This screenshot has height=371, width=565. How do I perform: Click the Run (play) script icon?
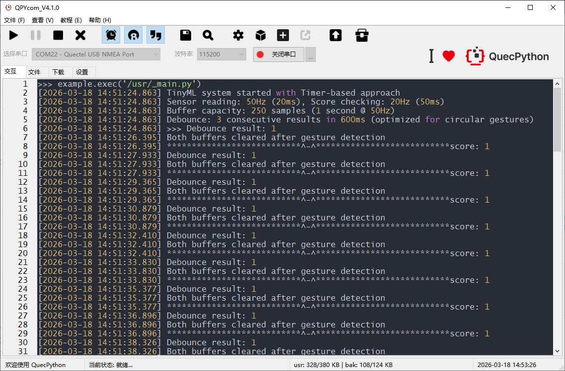(13, 35)
